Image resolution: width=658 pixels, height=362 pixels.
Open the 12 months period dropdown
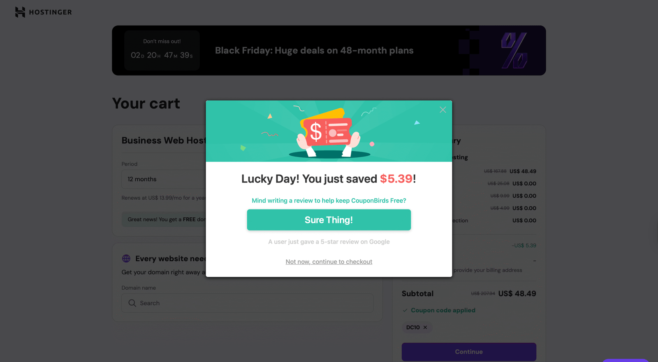tap(164, 179)
